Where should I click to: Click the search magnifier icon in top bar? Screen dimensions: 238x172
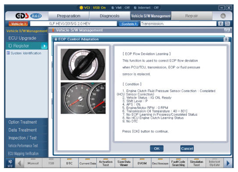pos(223,16)
